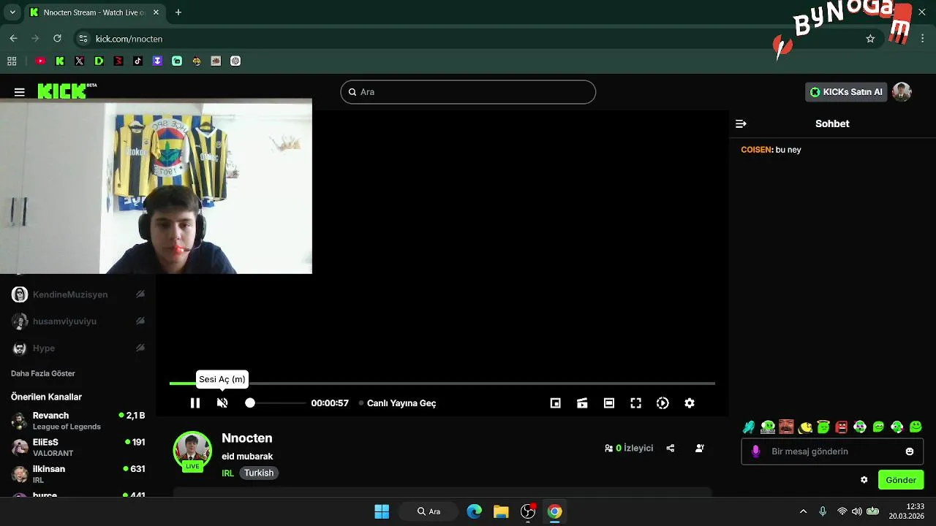Open Chrome tab search dropdown arrow
The height and width of the screenshot is (526, 936).
(12, 12)
